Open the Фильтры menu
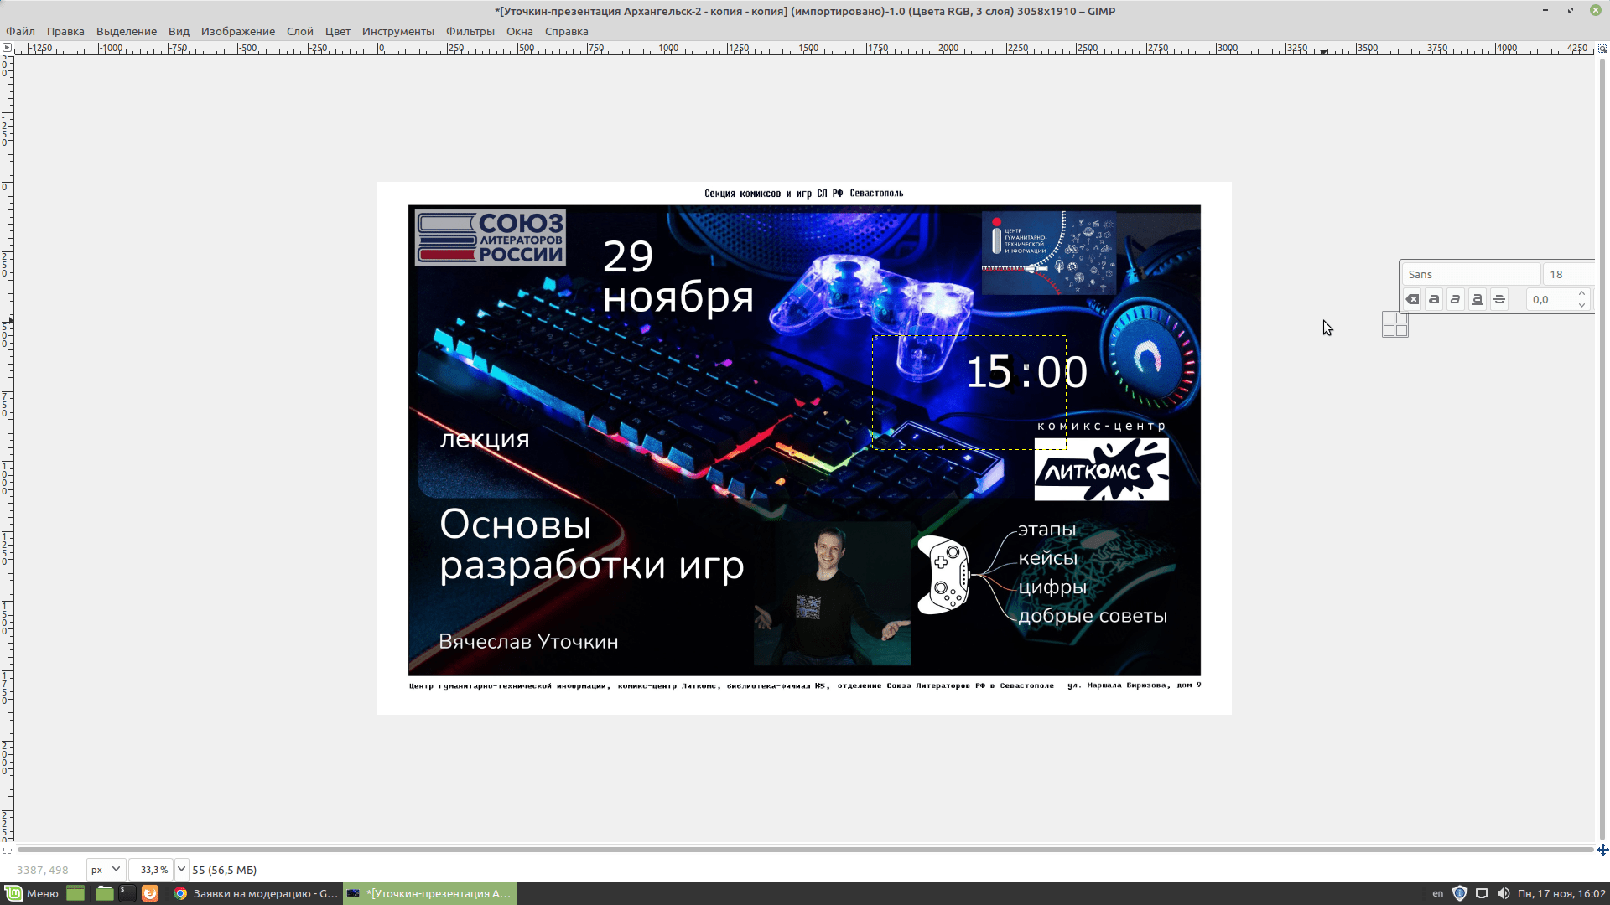The height and width of the screenshot is (905, 1610). [470, 31]
